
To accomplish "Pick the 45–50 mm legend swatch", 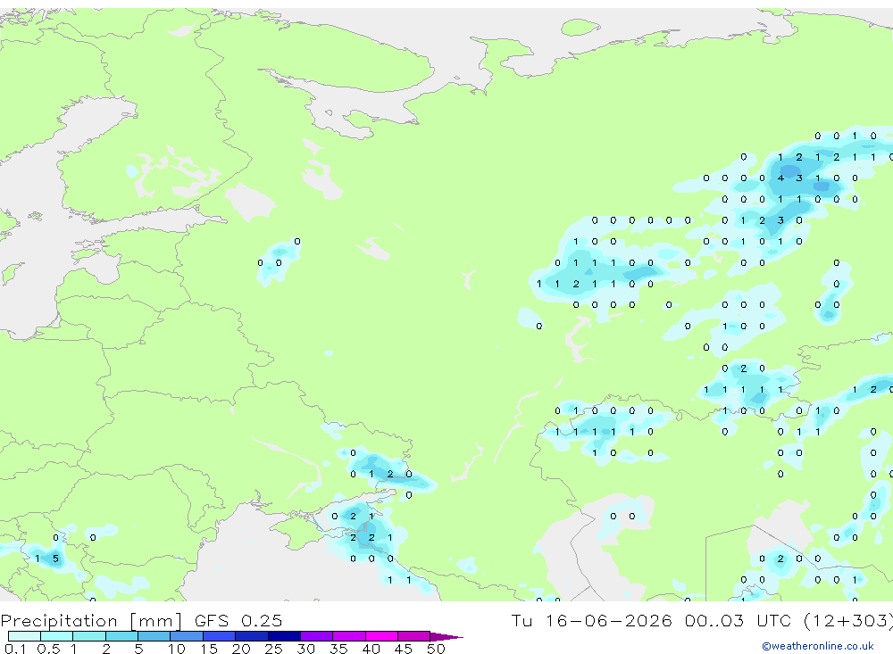I will coord(414,636).
